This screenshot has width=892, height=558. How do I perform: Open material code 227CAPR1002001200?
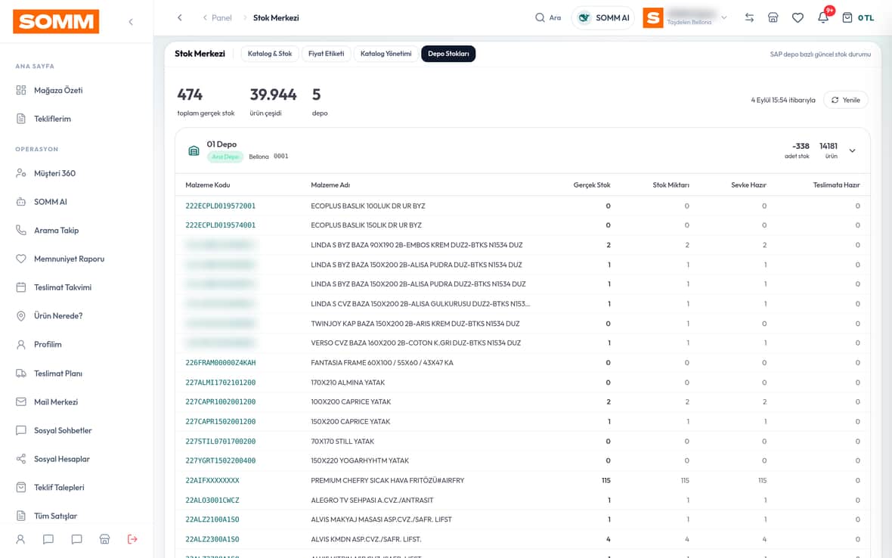pyautogui.click(x=220, y=401)
